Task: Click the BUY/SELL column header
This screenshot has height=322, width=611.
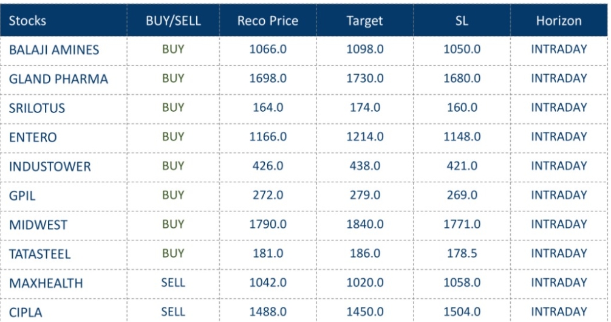Action: pos(173,21)
